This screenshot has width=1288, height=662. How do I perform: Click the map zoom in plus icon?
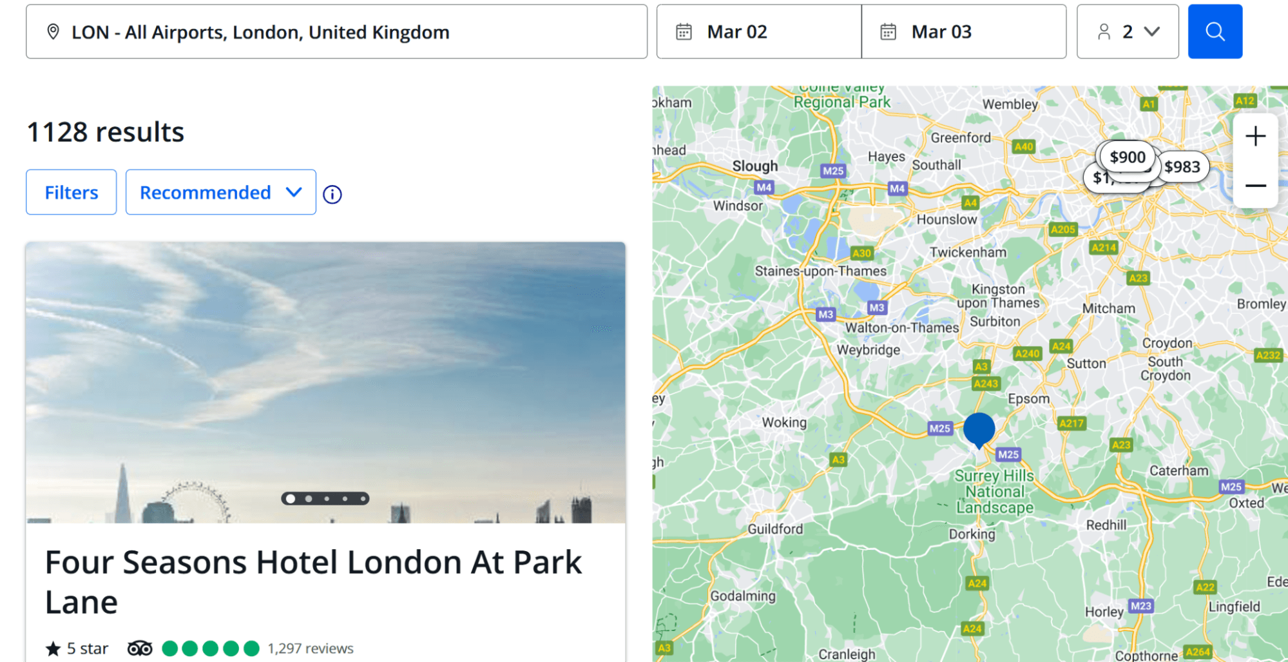(1254, 137)
